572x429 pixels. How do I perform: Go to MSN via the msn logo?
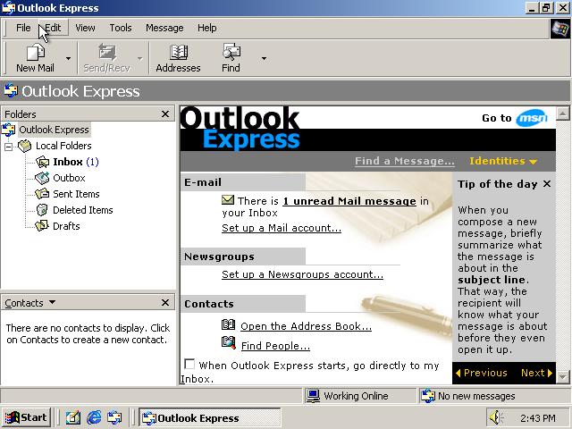tap(532, 118)
